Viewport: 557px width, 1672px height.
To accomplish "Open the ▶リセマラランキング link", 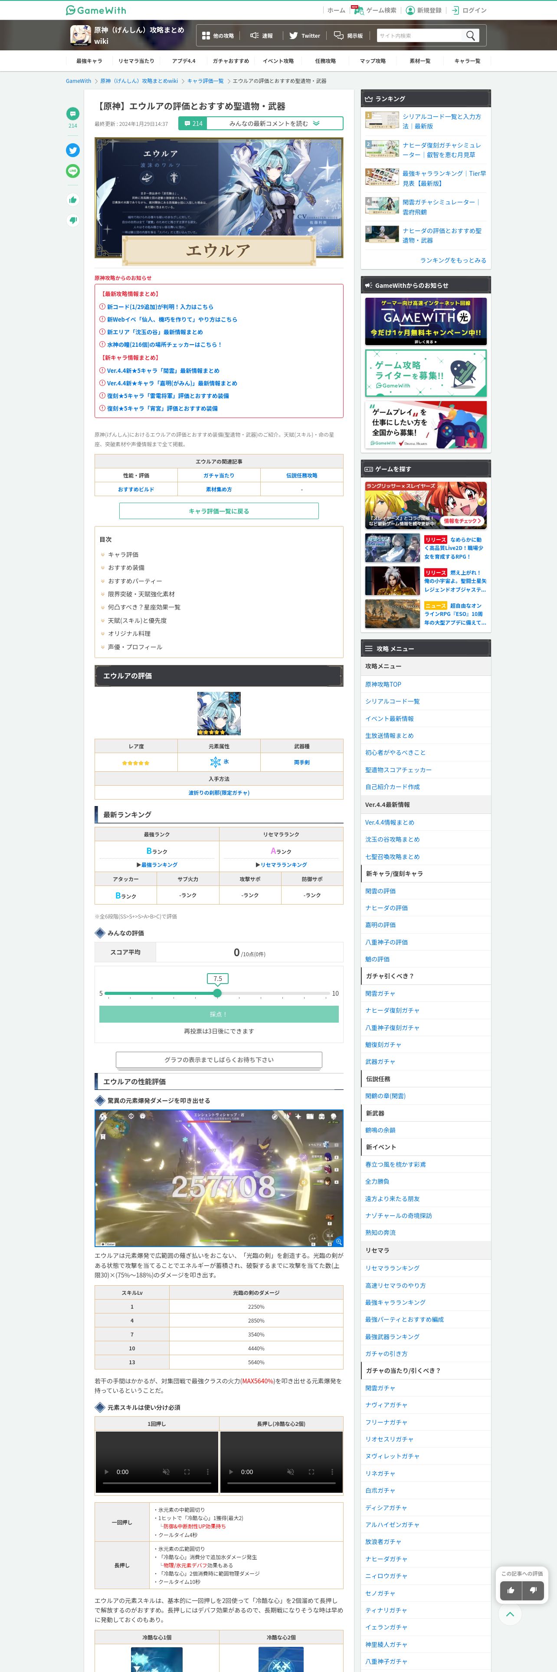I will [x=281, y=865].
